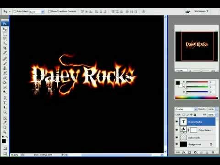This screenshot has width=220, height=165.
Task: Hide the Background layer
Action: (177, 144)
